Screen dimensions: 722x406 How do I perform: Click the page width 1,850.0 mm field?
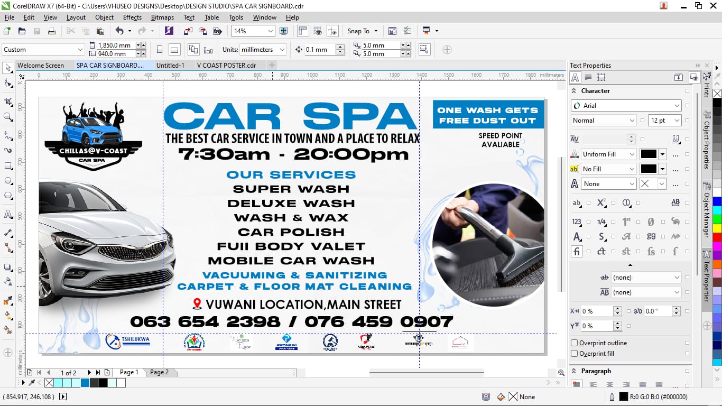point(115,45)
